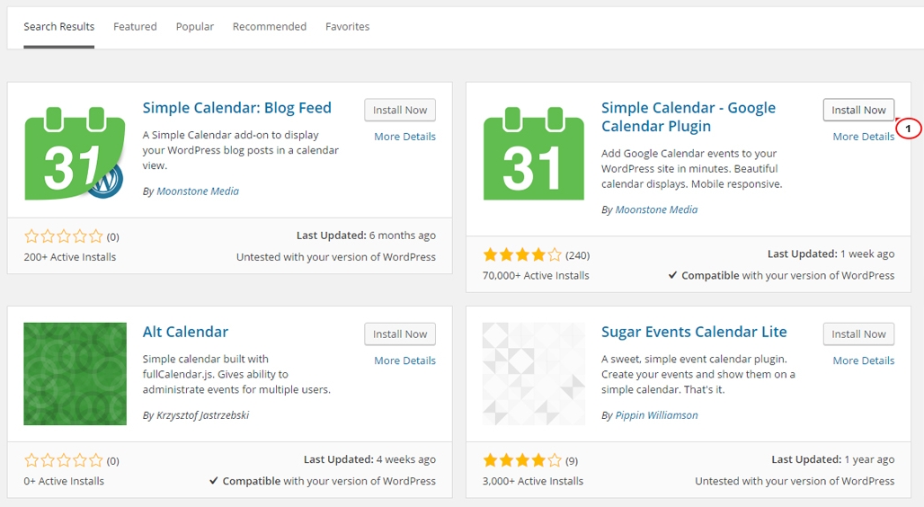Click the Alt Calendar green pattern icon
Image resolution: width=924 pixels, height=507 pixels.
coord(75,374)
